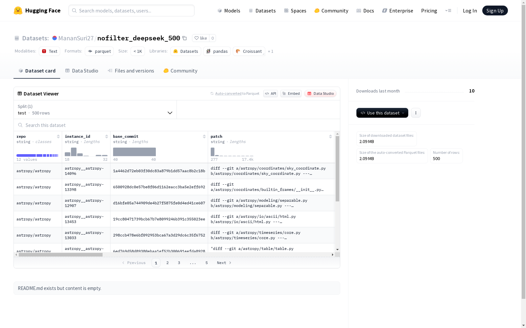Viewport: 526px width, 328px height.
Task: Expand the Split test dropdown
Action: pos(95,110)
